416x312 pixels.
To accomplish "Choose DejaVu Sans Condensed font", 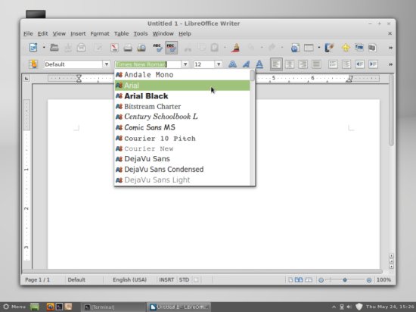I will [182, 170].
